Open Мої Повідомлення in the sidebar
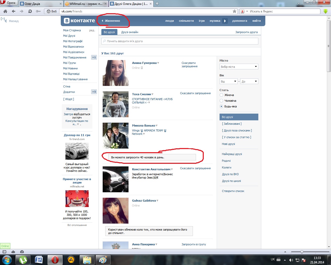331x265 pixels. 75,57
